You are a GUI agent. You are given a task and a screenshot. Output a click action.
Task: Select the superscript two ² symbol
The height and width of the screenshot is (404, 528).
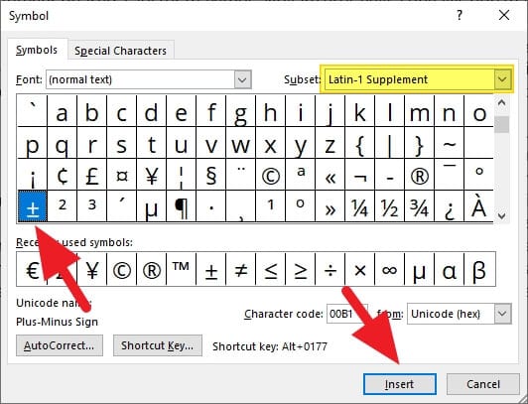pos(63,206)
